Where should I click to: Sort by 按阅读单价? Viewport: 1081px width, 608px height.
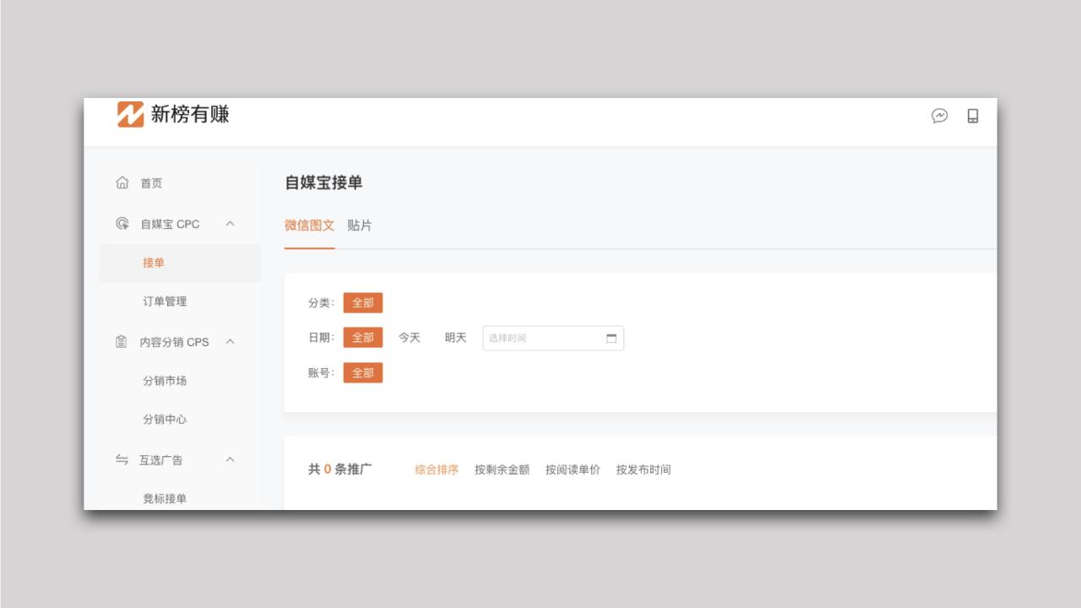(x=573, y=470)
